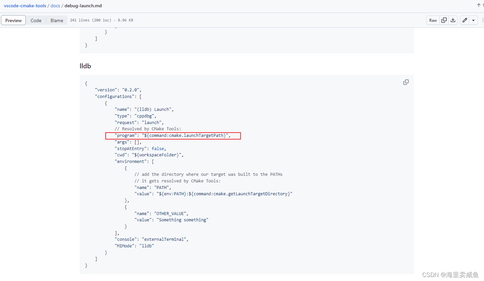
Task: Edit this file with the pencil icon
Action: [x=464, y=20]
